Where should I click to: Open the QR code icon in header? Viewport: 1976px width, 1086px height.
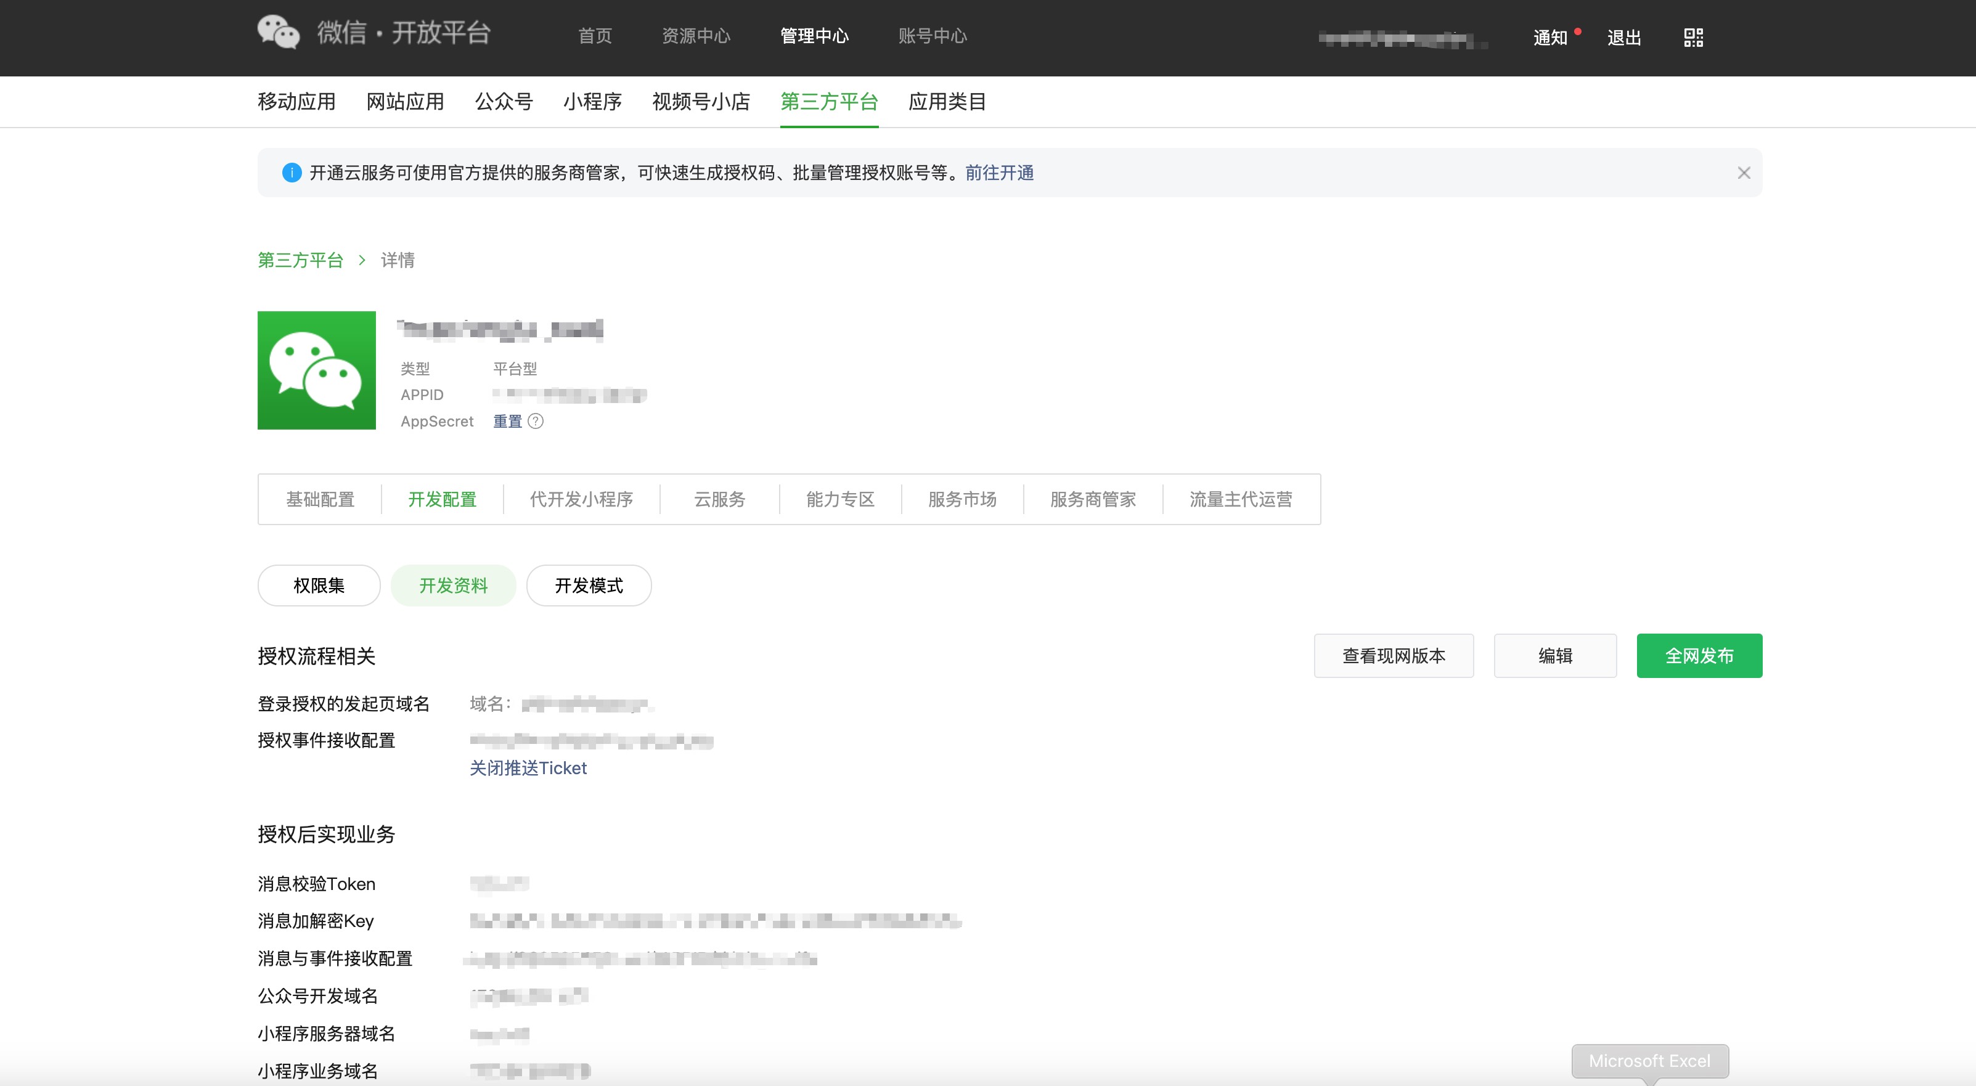1693,37
